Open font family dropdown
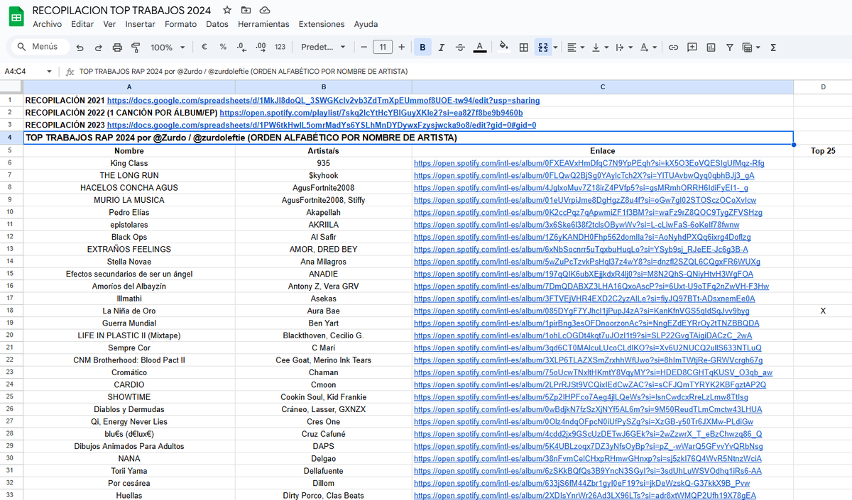852x500 pixels. coord(324,48)
